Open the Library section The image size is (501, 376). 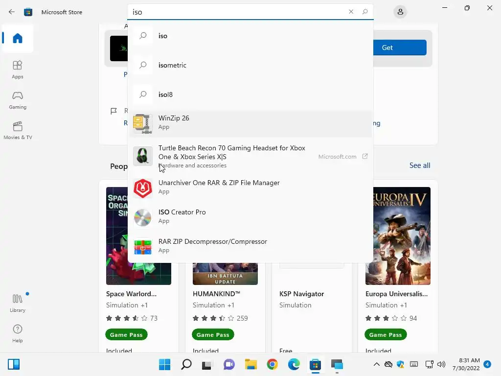(x=18, y=304)
